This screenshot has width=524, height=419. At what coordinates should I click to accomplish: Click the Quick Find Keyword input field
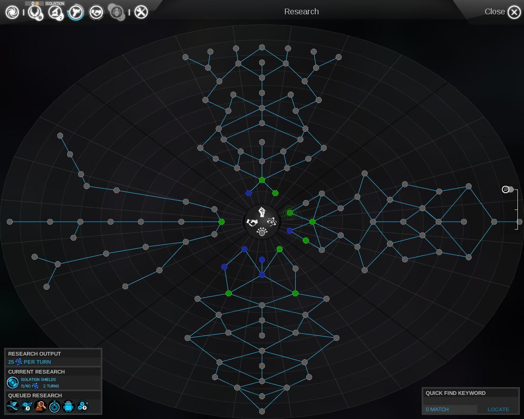pos(470,401)
